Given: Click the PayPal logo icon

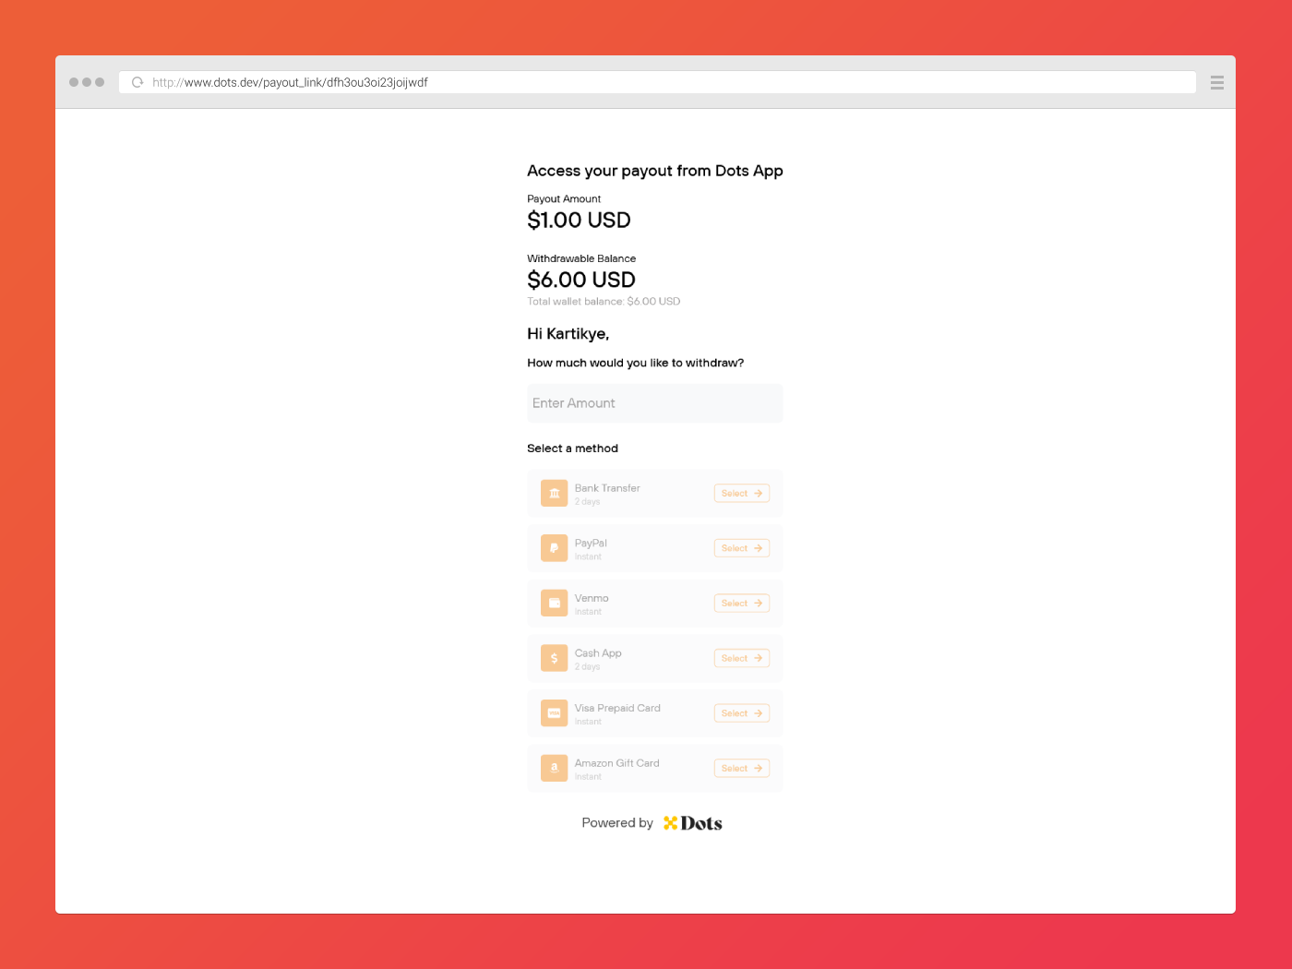Looking at the screenshot, I should pyautogui.click(x=554, y=548).
